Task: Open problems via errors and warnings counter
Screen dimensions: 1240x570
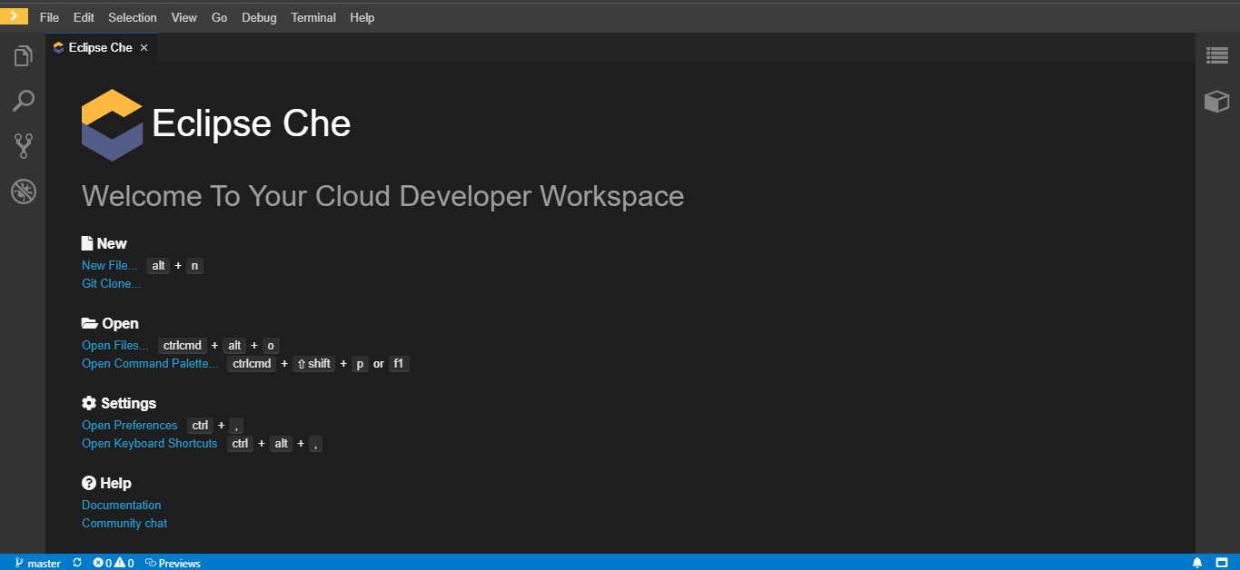Action: [114, 563]
